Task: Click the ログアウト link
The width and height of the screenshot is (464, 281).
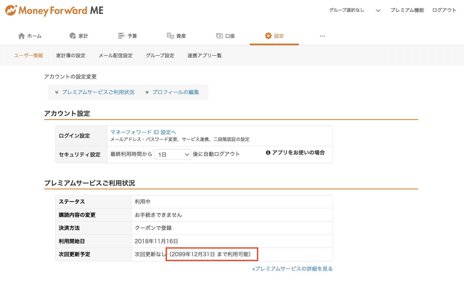Action: (x=444, y=10)
